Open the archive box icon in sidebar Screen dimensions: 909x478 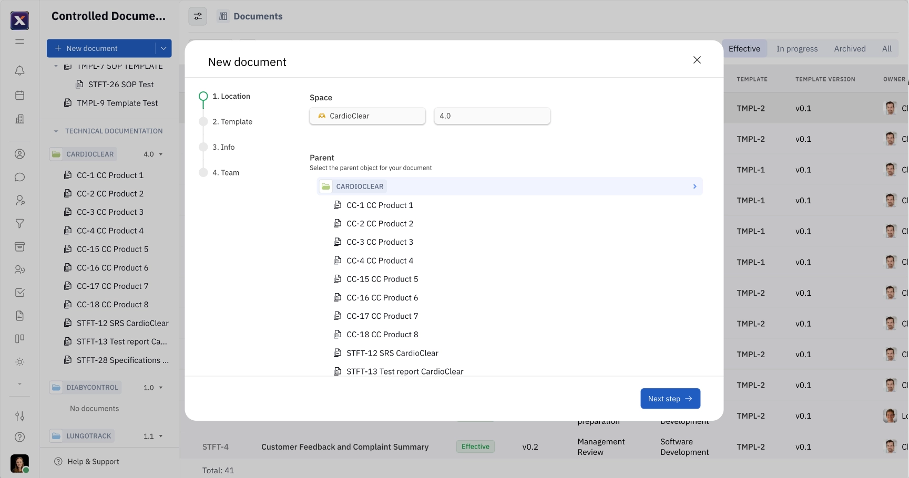[19, 246]
